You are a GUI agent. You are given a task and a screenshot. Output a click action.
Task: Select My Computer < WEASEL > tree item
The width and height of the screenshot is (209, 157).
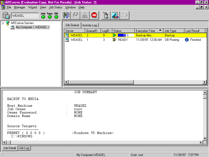(x=32, y=27)
